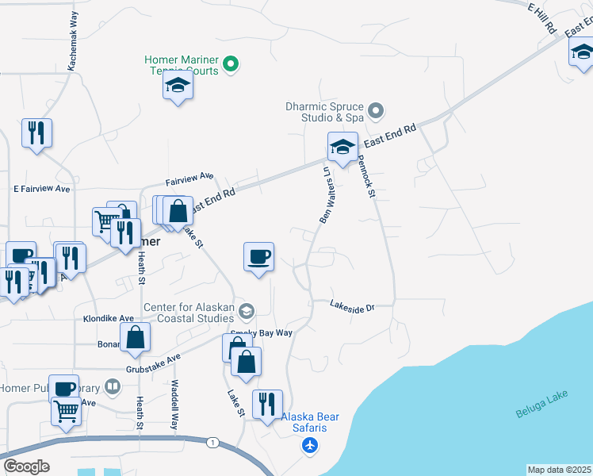Open the Google logo link
This screenshot has height=476, width=593.
26,466
